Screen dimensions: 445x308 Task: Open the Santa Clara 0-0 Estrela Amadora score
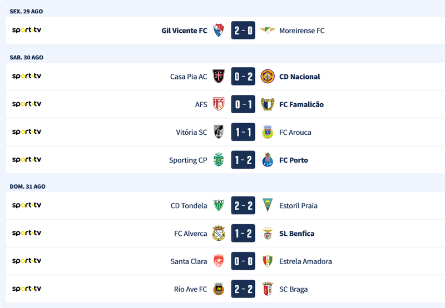tap(243, 261)
